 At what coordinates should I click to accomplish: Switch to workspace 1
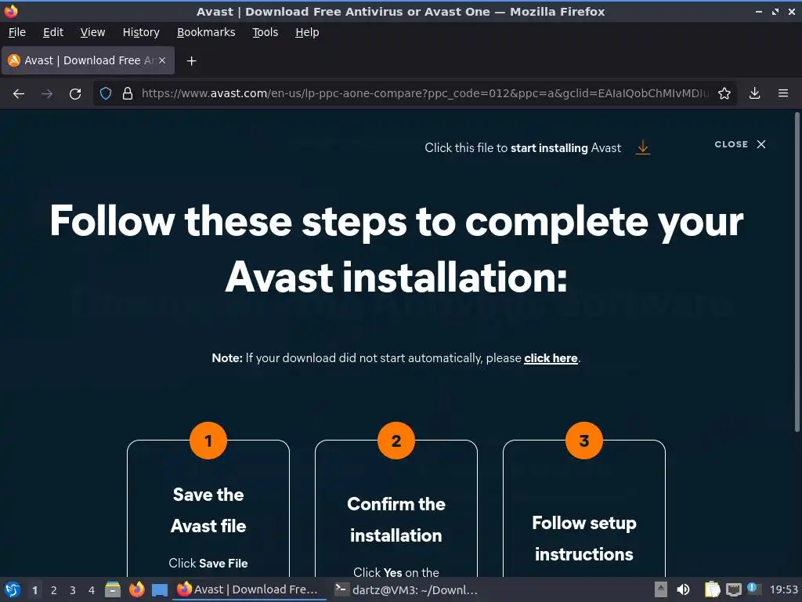pyautogui.click(x=34, y=590)
